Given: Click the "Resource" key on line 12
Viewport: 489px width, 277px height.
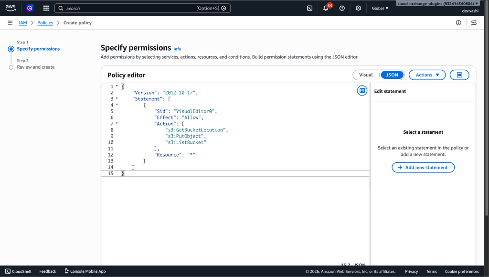Looking at the screenshot, I should [x=168, y=155].
